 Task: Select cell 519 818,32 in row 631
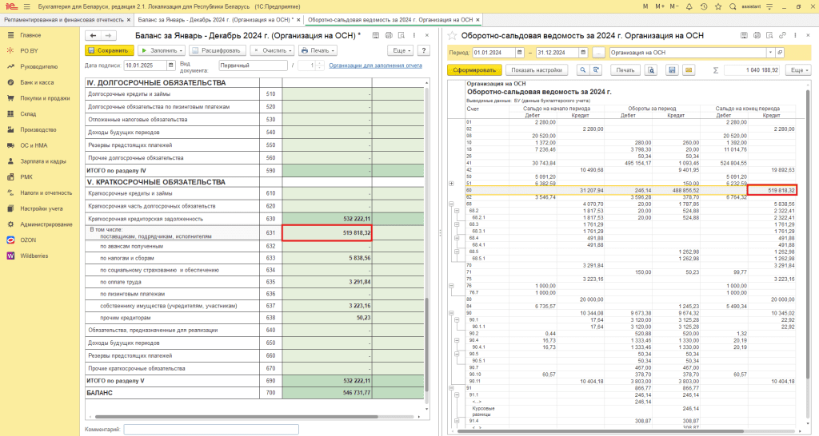pyautogui.click(x=327, y=232)
